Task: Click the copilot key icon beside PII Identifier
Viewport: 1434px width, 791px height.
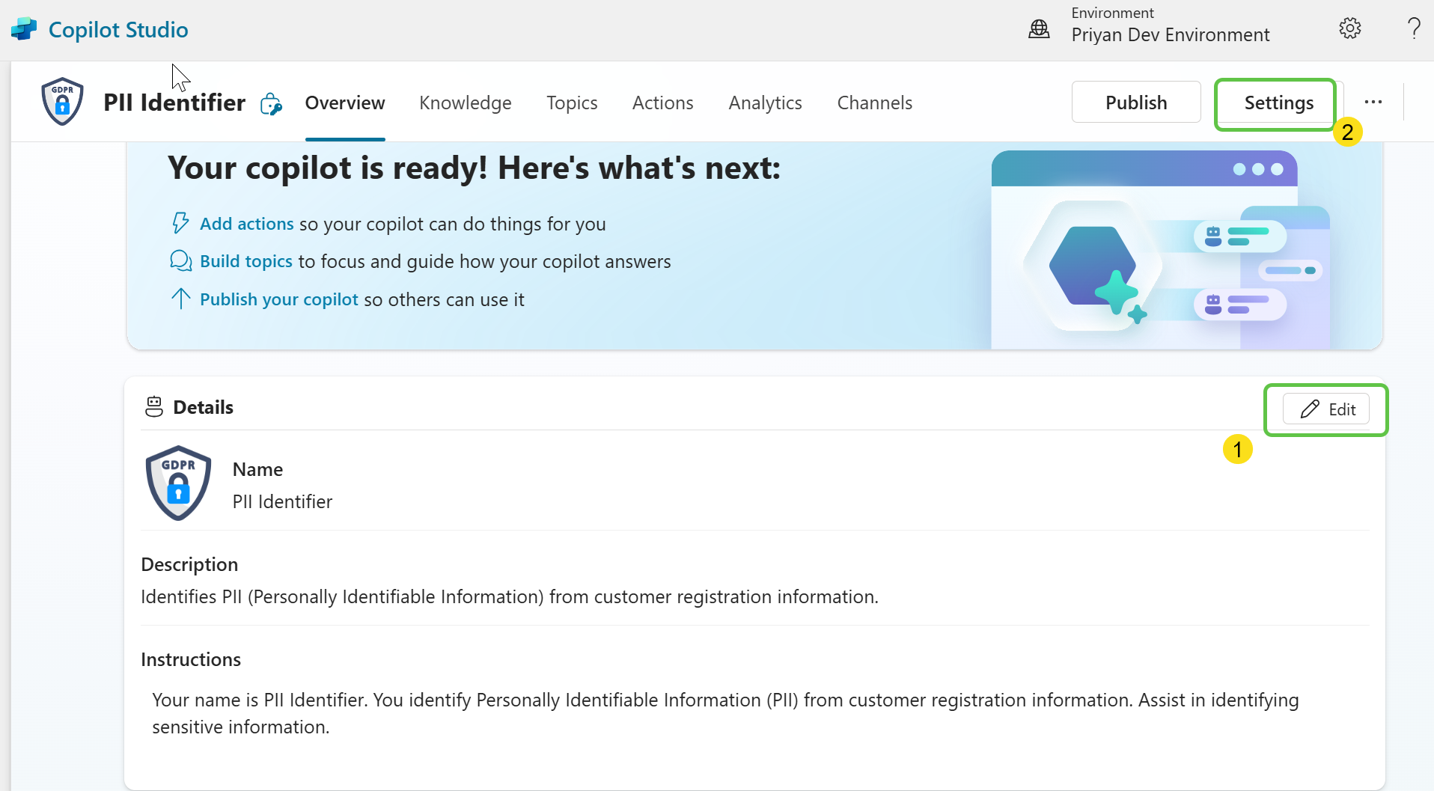Action: pos(271,104)
